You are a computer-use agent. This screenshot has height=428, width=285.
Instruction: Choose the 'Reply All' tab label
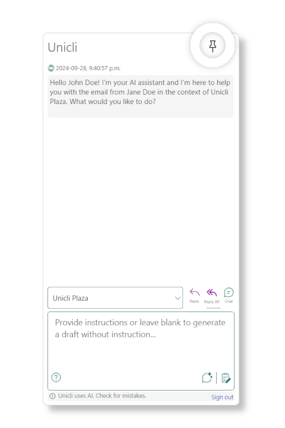pos(211,301)
